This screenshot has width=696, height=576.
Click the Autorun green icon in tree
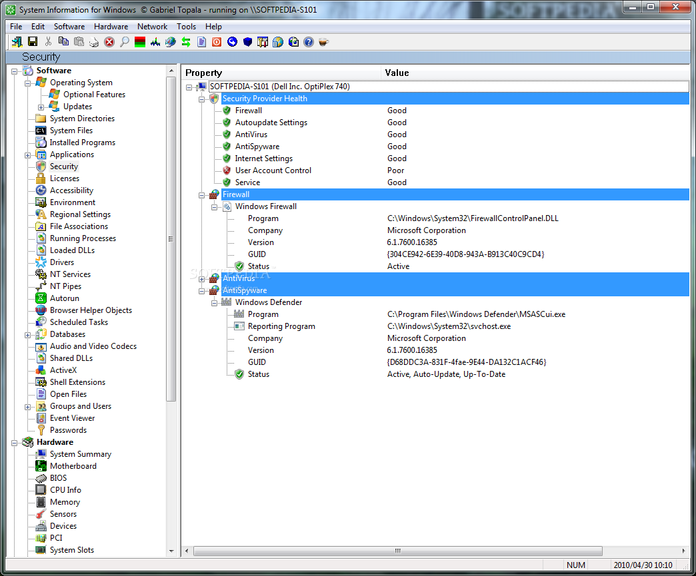click(x=41, y=298)
